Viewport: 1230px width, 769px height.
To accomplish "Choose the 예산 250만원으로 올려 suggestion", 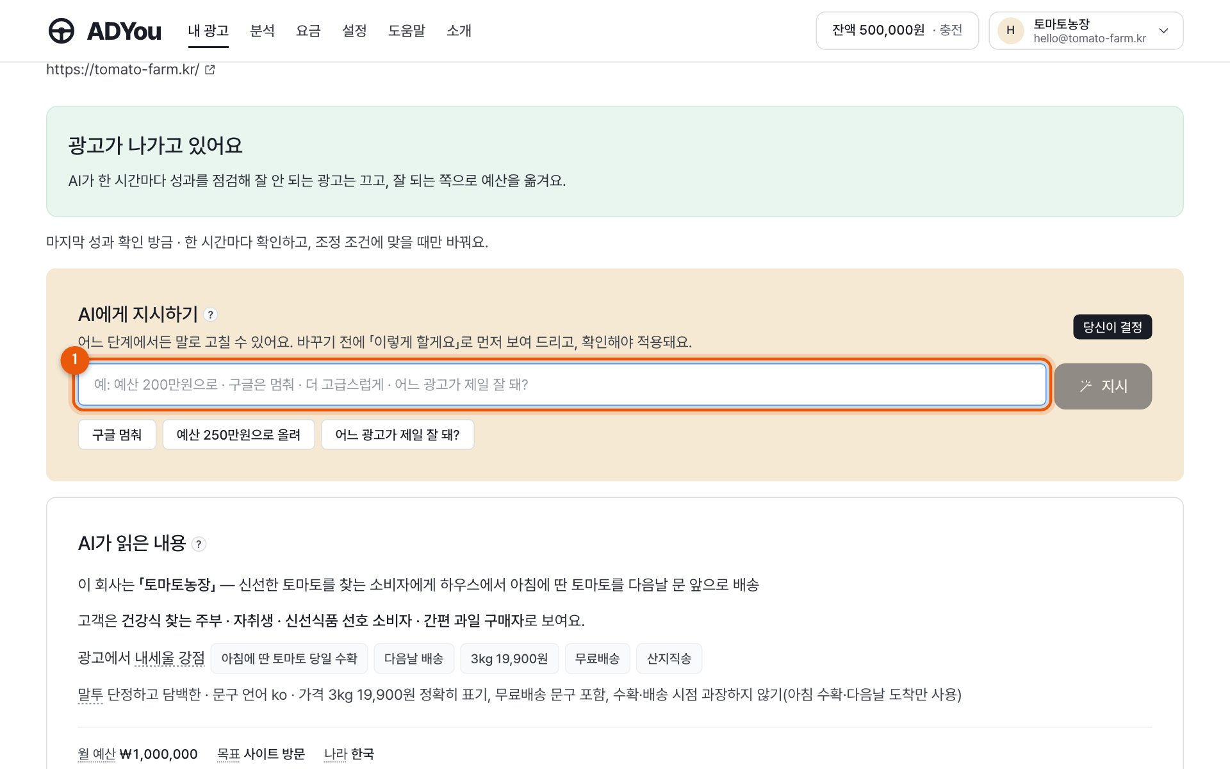I will [x=238, y=434].
